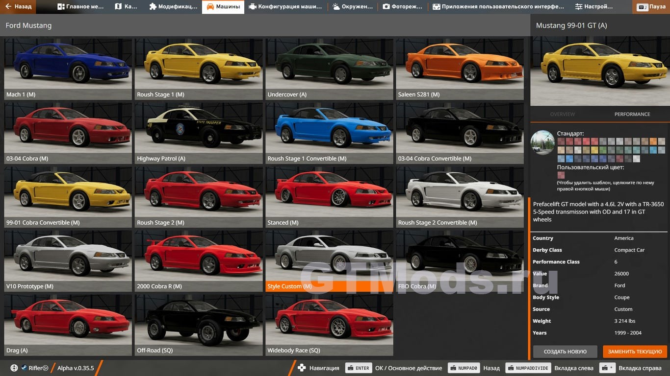Choose the green standard color swatch
Screen dimensions: 670x376
[x=603, y=150]
